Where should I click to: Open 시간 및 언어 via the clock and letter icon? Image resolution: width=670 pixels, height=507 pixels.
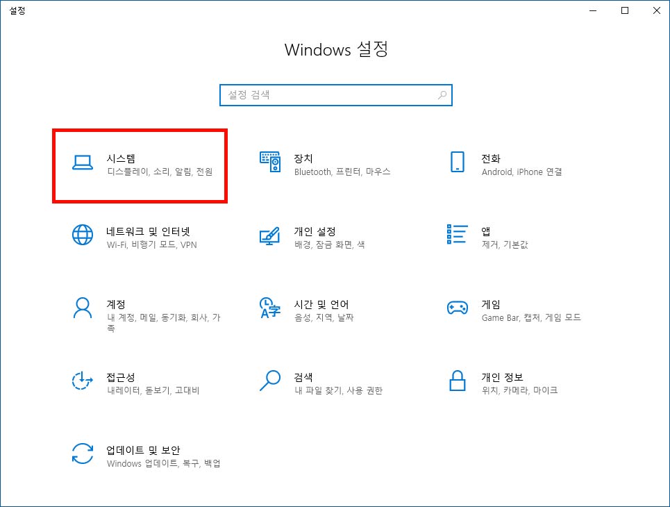pos(270,308)
